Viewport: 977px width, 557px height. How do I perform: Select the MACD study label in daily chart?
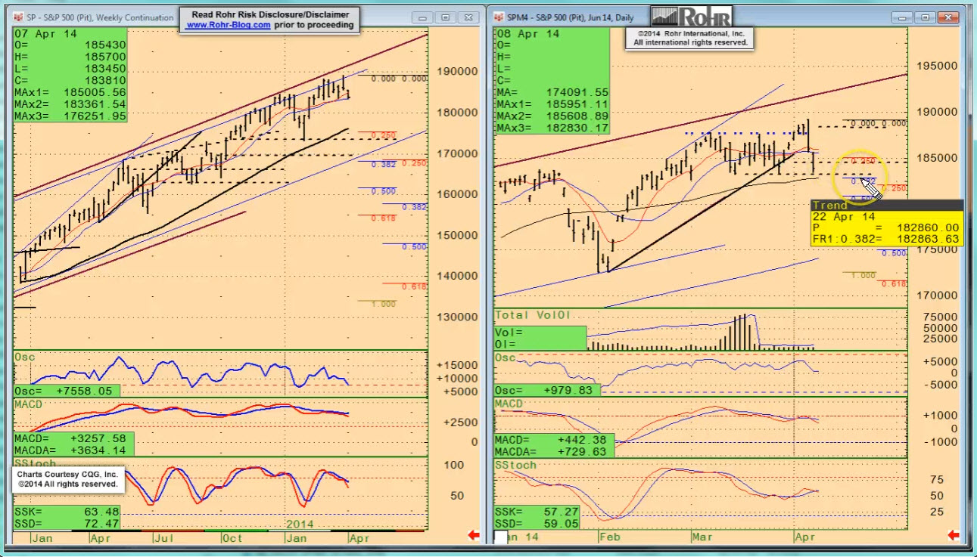coord(511,405)
